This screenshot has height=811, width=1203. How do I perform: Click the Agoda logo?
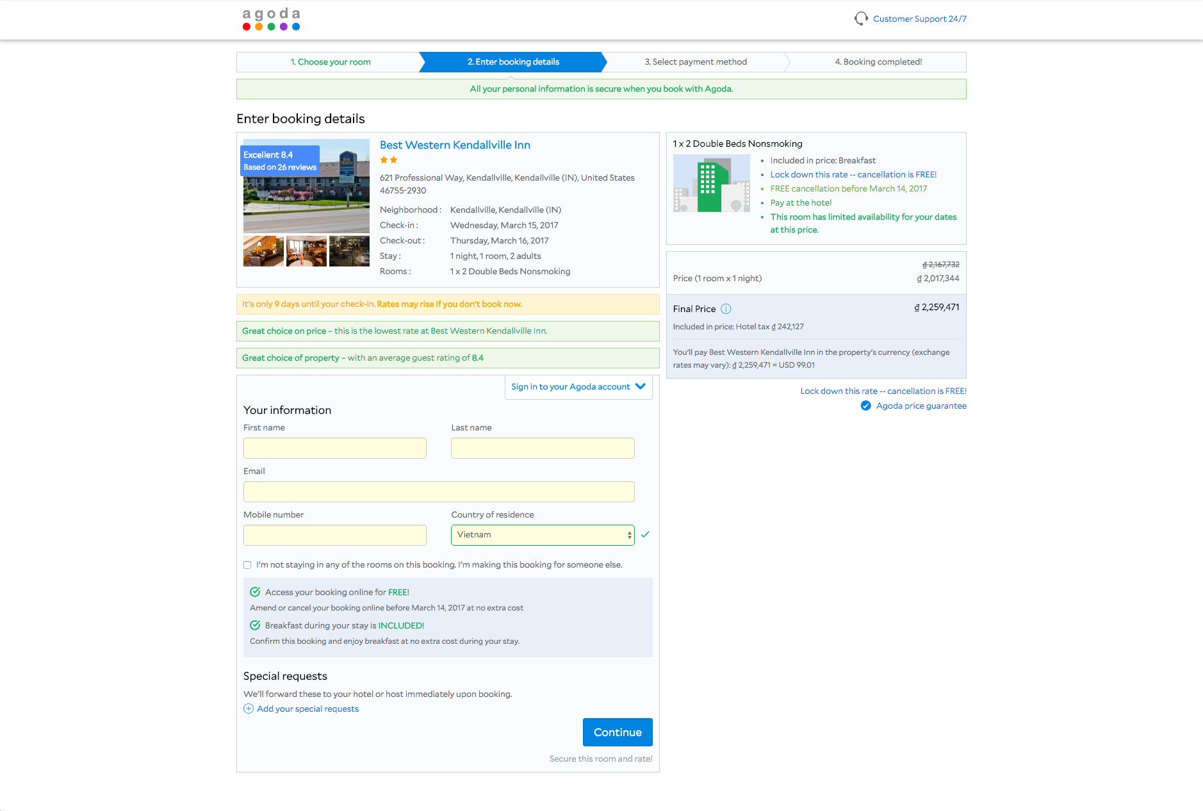[271, 19]
